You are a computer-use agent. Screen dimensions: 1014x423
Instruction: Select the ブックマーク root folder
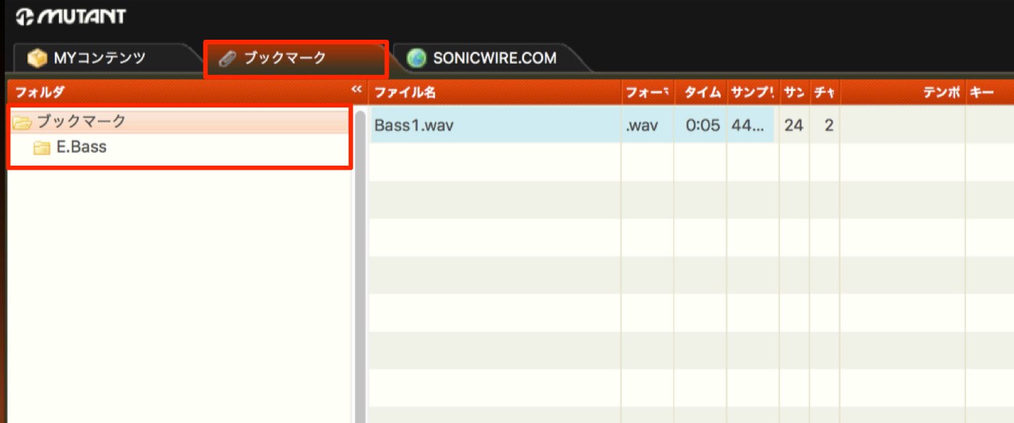pos(180,122)
